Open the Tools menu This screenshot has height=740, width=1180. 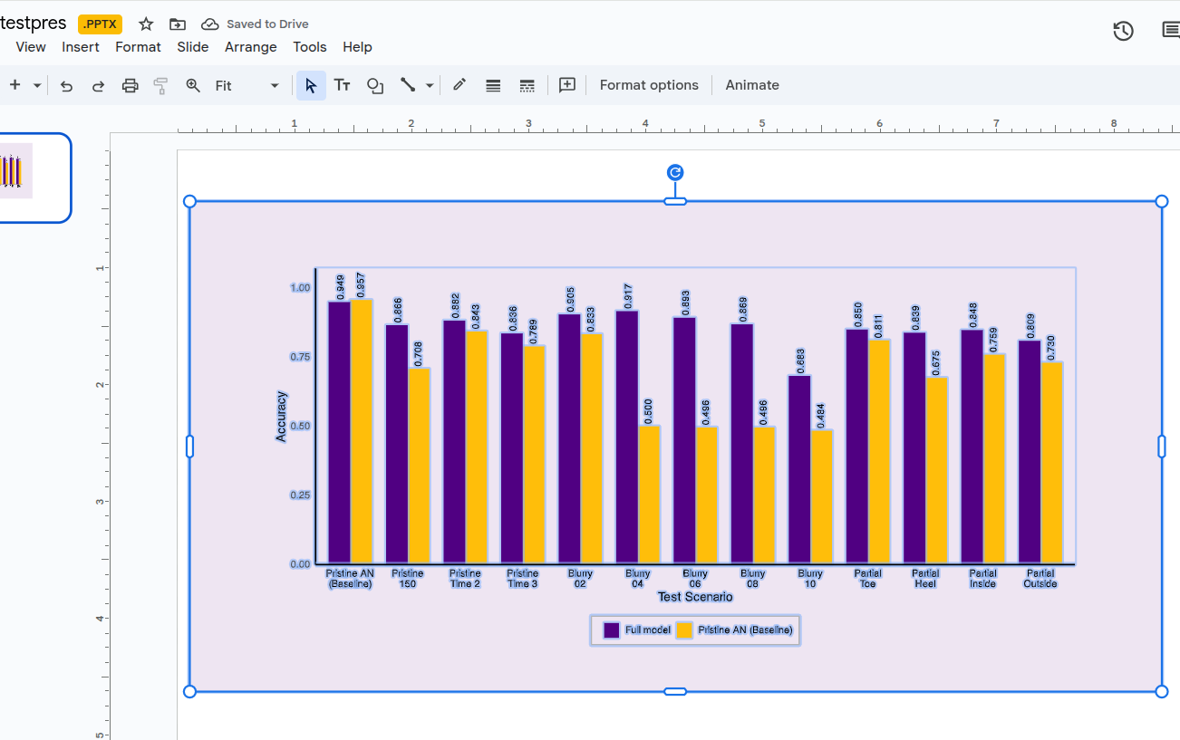click(x=310, y=47)
